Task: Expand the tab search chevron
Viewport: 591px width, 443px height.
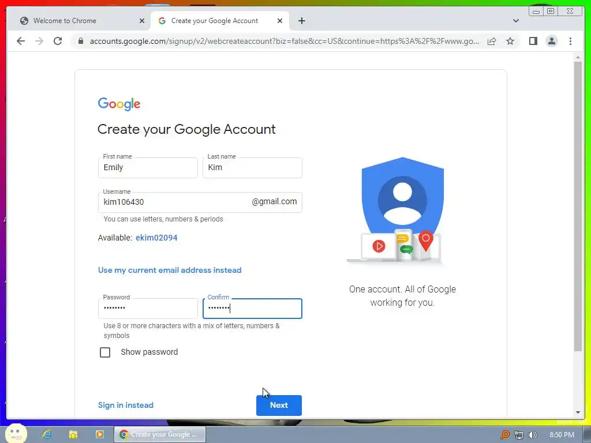Action: [x=516, y=21]
